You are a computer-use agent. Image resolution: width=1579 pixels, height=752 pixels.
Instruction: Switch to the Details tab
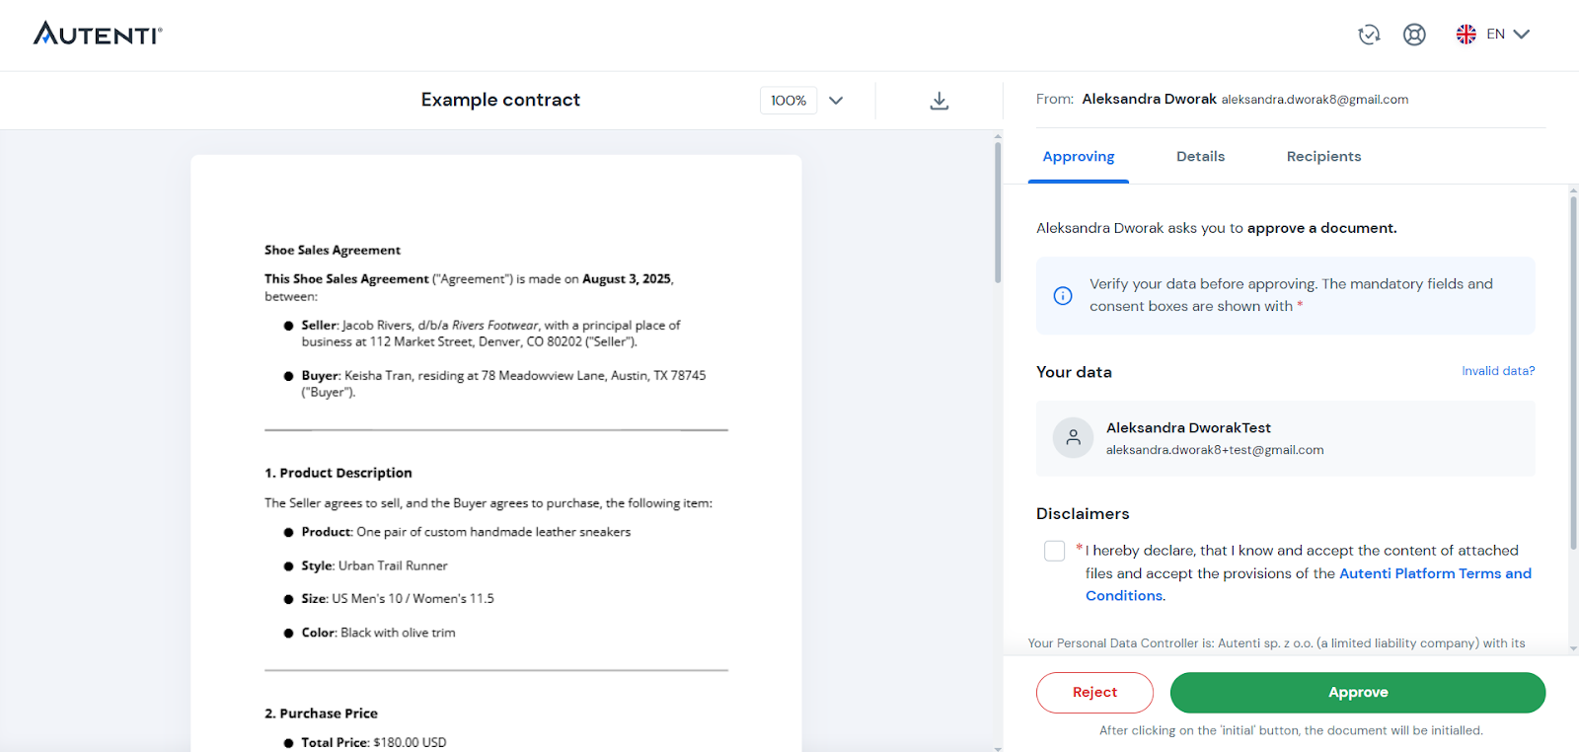(1200, 157)
